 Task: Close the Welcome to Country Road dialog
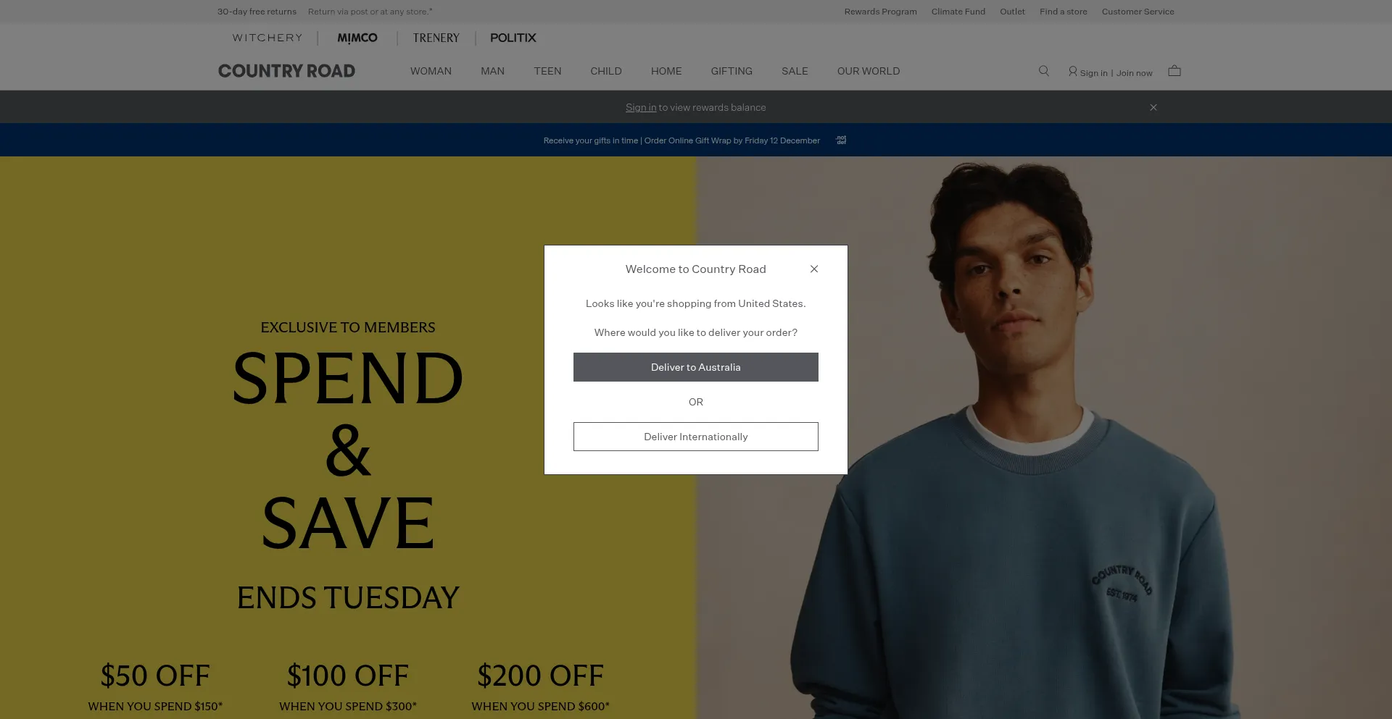[814, 269]
